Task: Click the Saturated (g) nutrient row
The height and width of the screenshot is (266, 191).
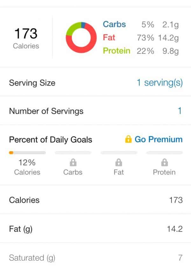Action: point(95,257)
